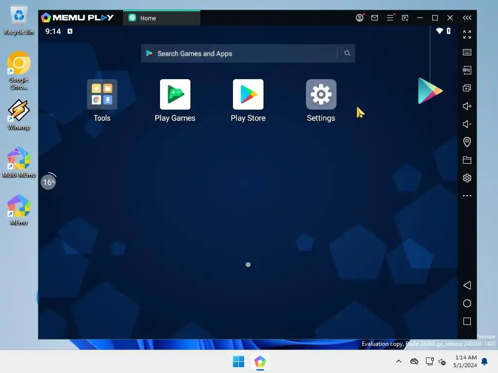498x373 pixels.
Task: Click the battery icon in Android status bar
Action: coord(448,31)
